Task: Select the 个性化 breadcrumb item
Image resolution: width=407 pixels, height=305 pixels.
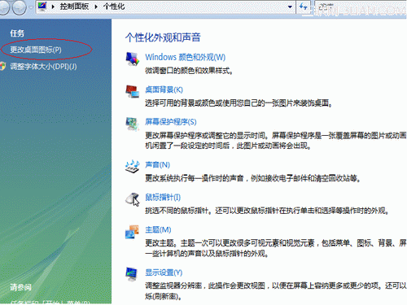Action: pos(114,7)
